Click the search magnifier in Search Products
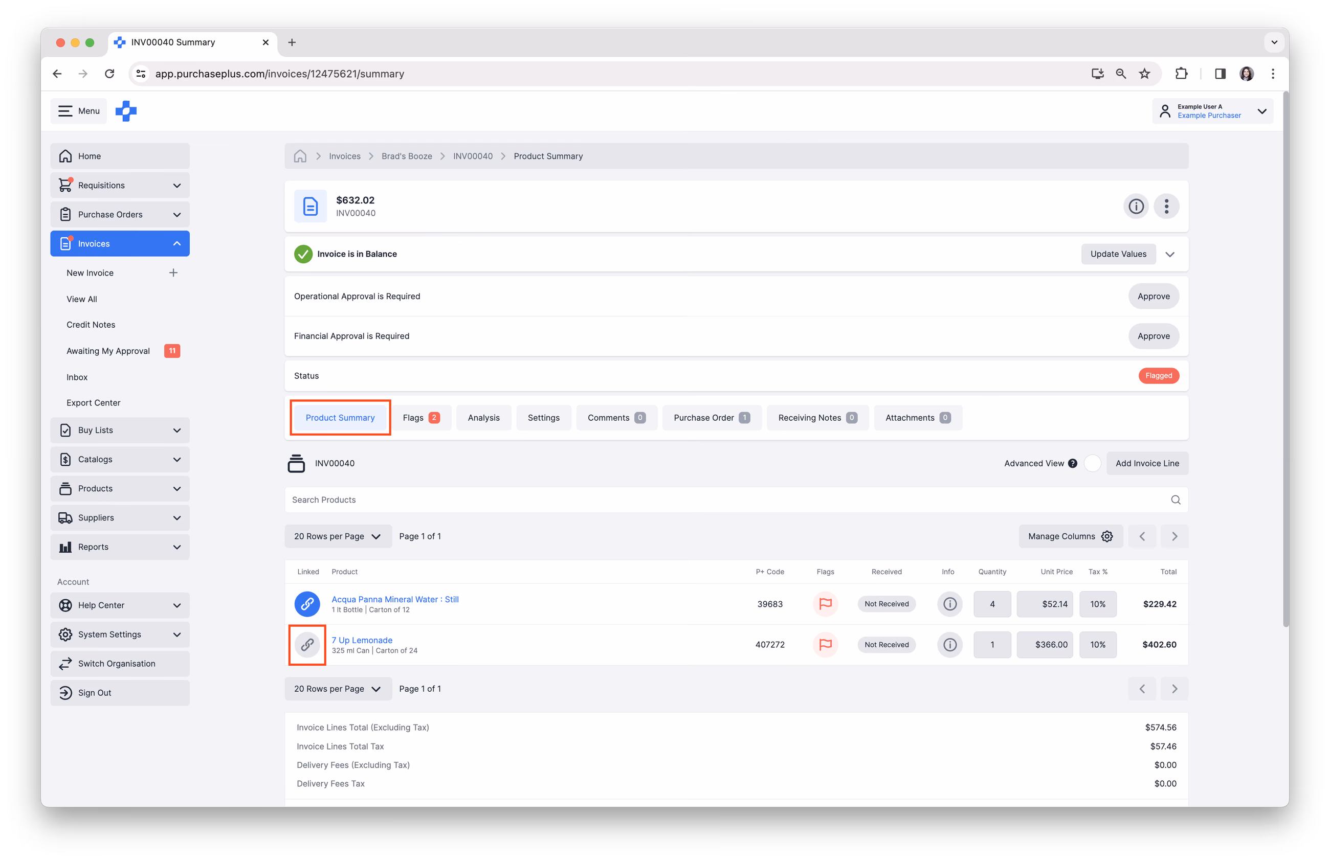 pyautogui.click(x=1175, y=500)
